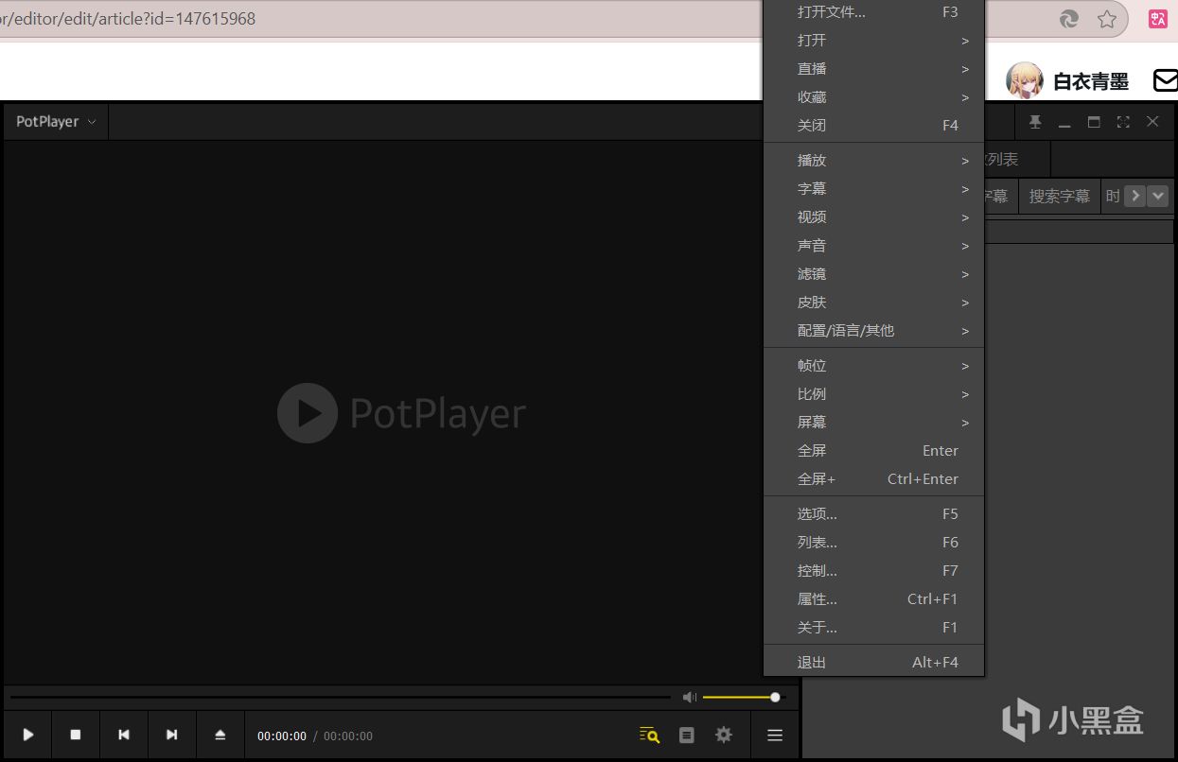Click the Stop playback button
This screenshot has width=1178, height=762.
click(76, 735)
